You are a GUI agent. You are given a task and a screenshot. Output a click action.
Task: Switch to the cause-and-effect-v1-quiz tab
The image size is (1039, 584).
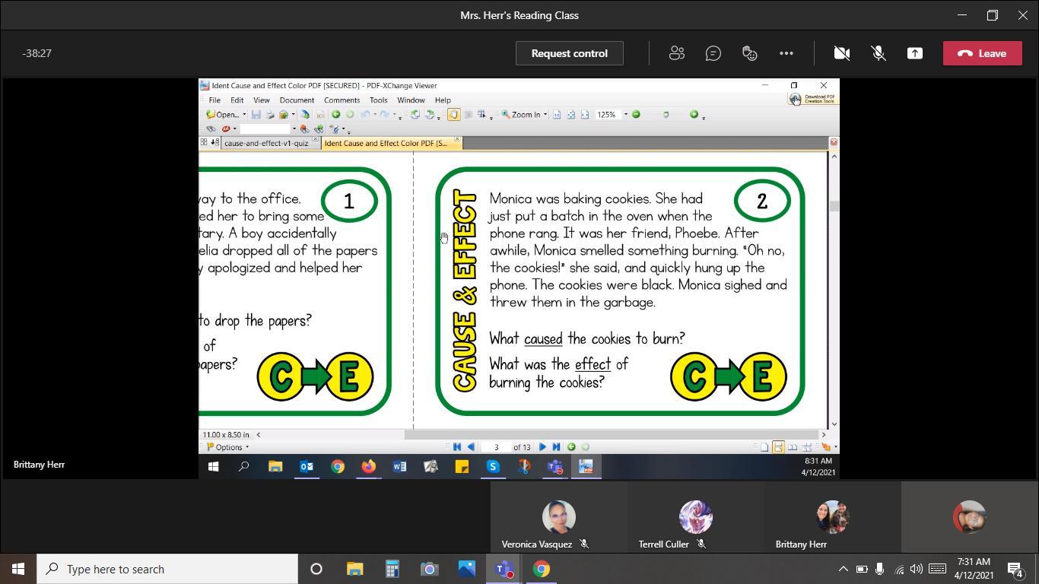265,143
